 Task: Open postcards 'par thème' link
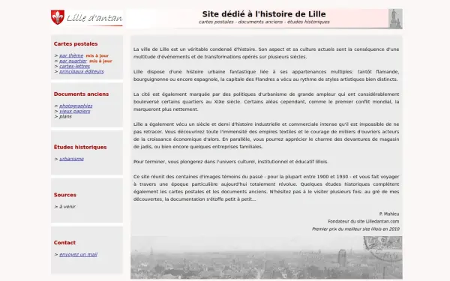[71, 55]
